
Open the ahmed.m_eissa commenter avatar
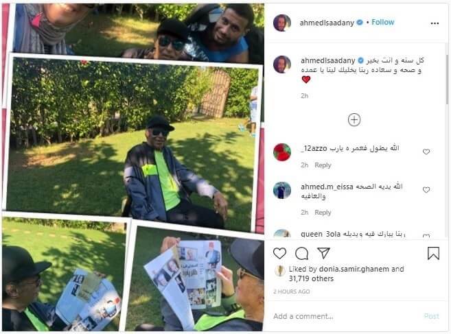[282, 190]
